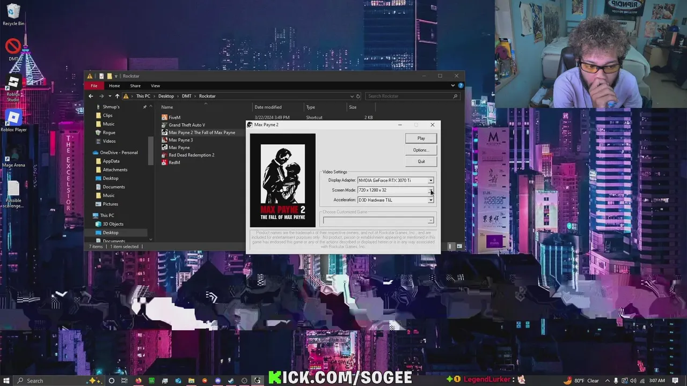This screenshot has height=386, width=687.
Task: Select This PC in the address breadcrumb
Action: tap(143, 96)
